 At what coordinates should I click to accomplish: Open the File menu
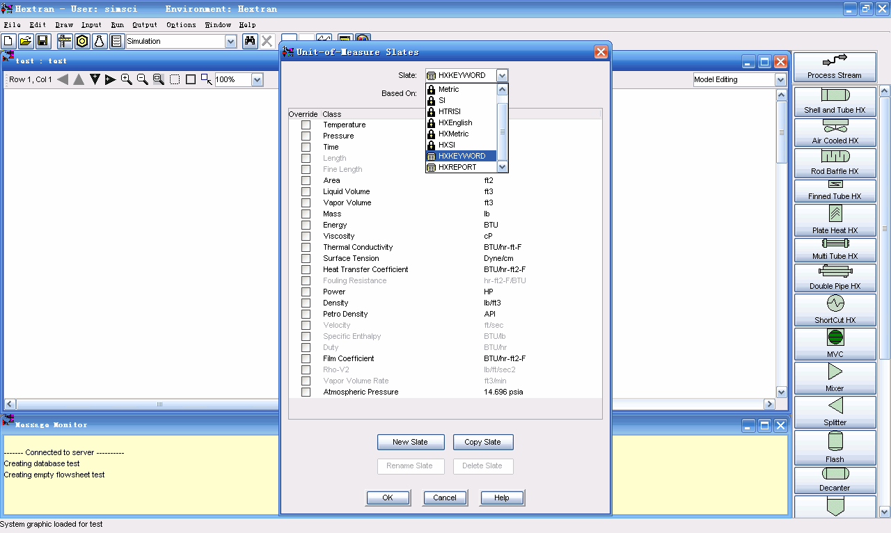[x=12, y=24]
